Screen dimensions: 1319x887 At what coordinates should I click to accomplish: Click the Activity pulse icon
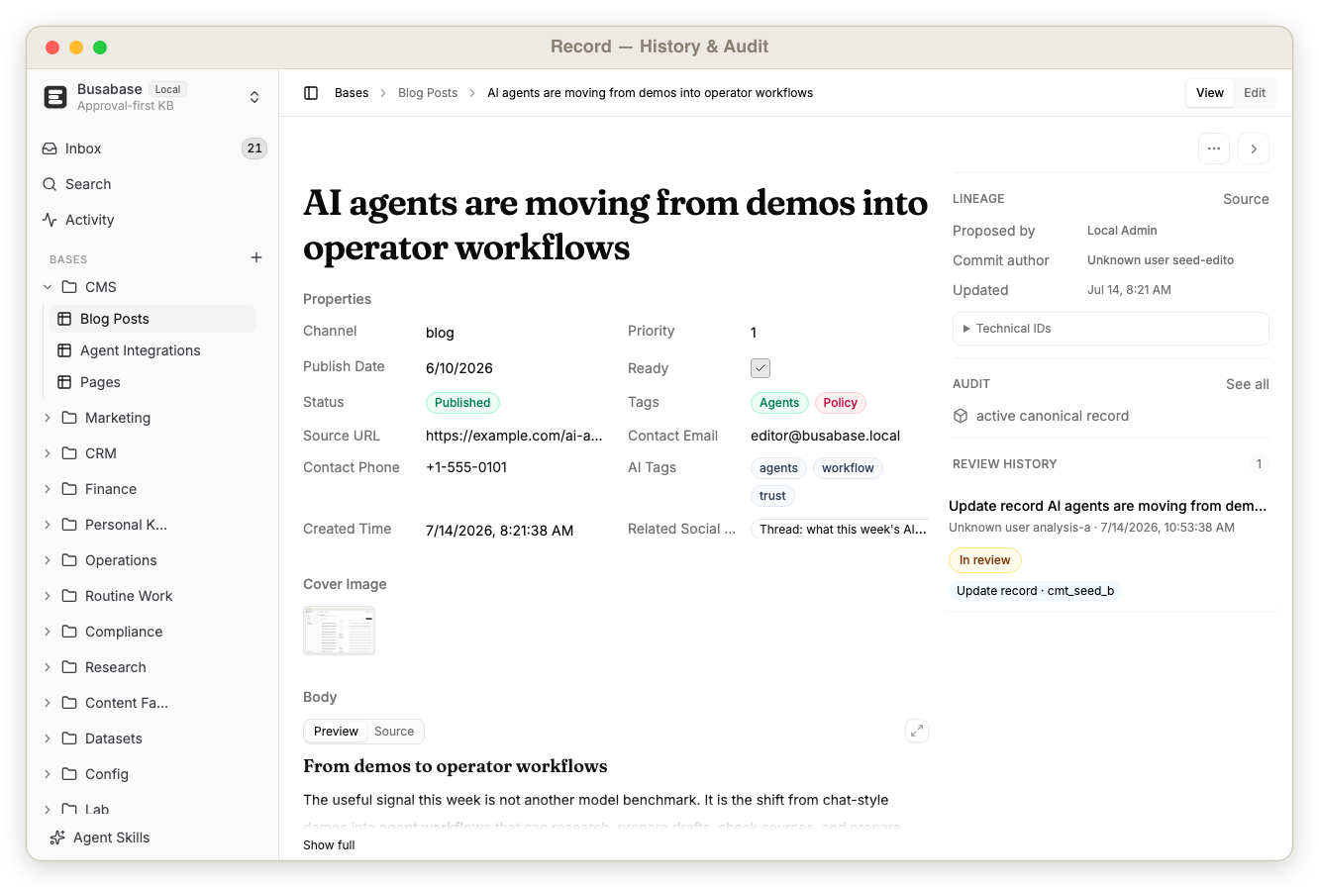(50, 220)
